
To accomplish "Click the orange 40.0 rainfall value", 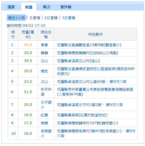I will coord(28,45).
